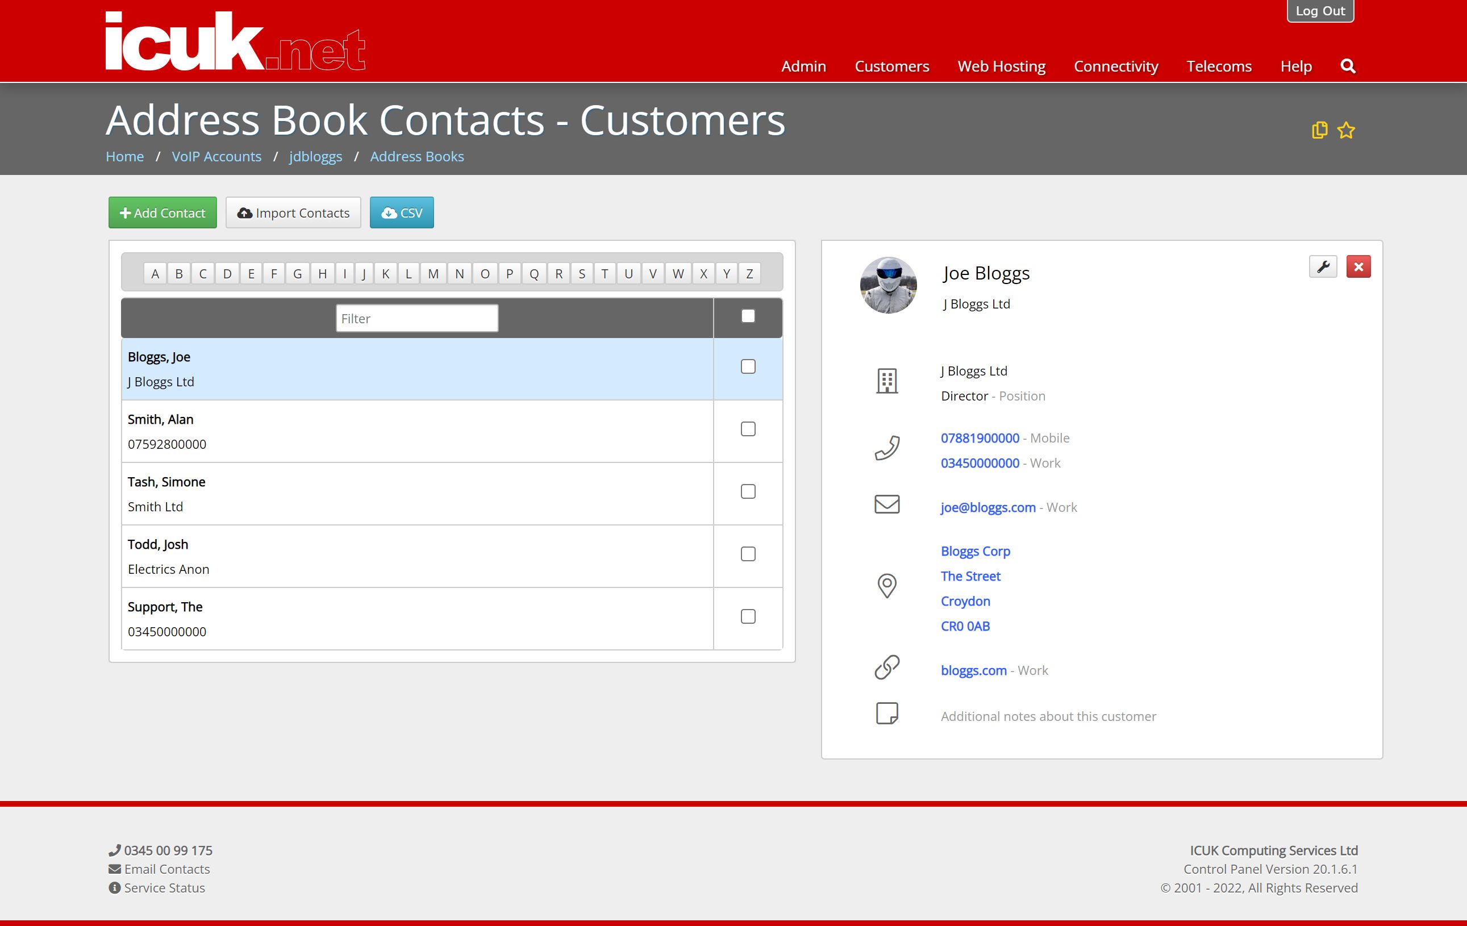Tick the checkbox for Smith, Alan
This screenshot has height=926, width=1467.
tap(748, 429)
